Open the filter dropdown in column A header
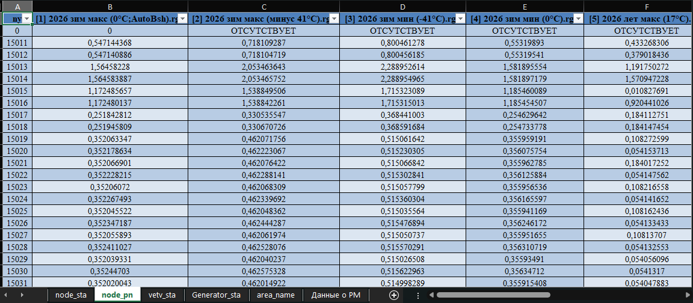693x303 pixels. [x=26, y=19]
